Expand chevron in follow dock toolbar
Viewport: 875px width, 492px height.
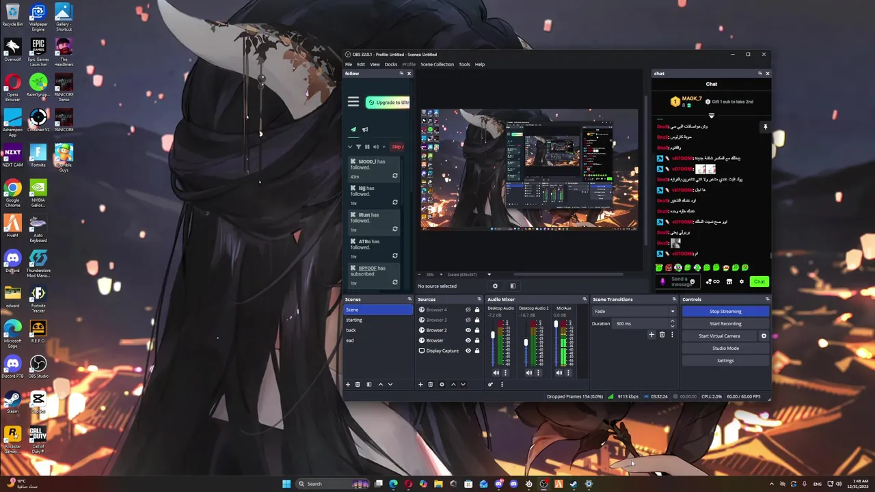point(350,147)
